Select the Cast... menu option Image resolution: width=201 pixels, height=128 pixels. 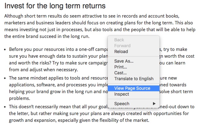pos(120,73)
